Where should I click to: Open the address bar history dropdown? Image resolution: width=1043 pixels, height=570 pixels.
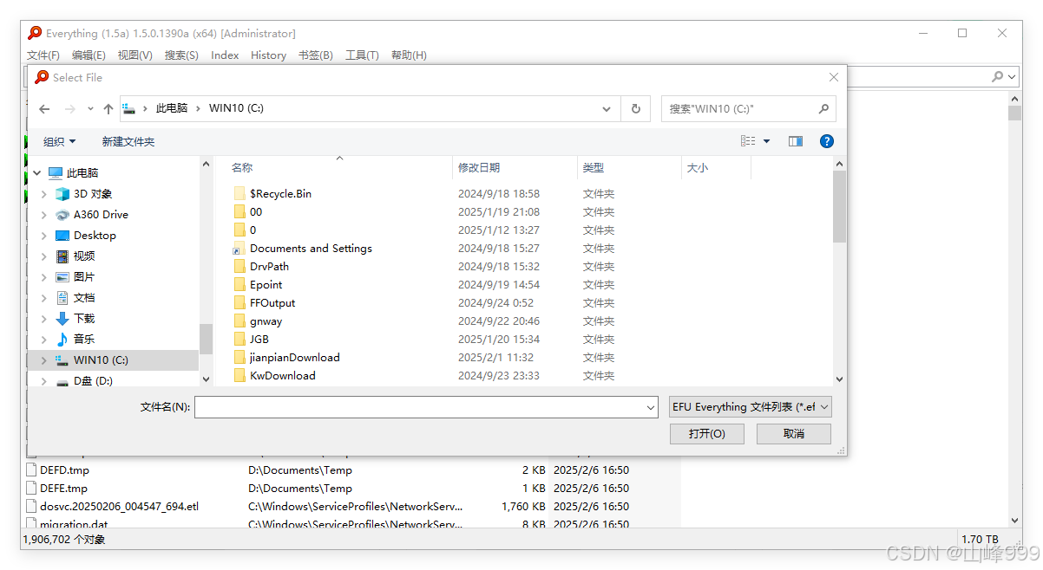coord(607,109)
